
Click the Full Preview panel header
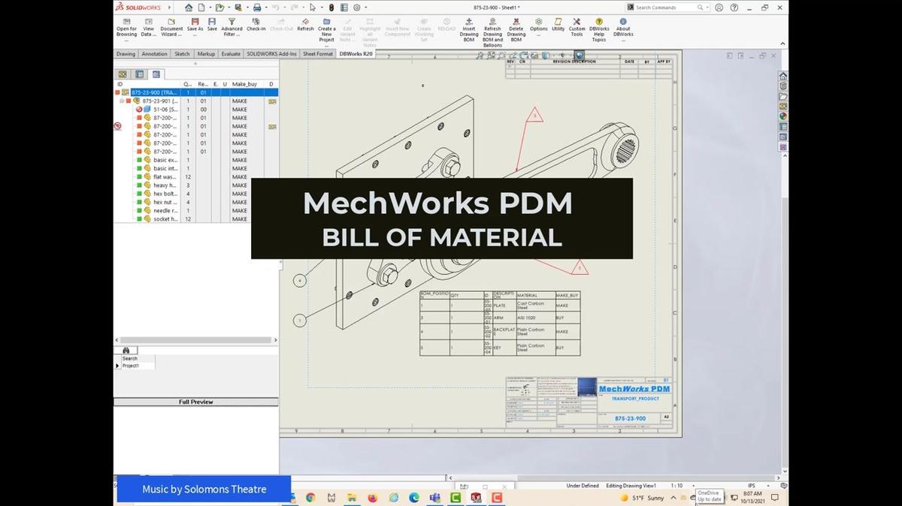(196, 402)
